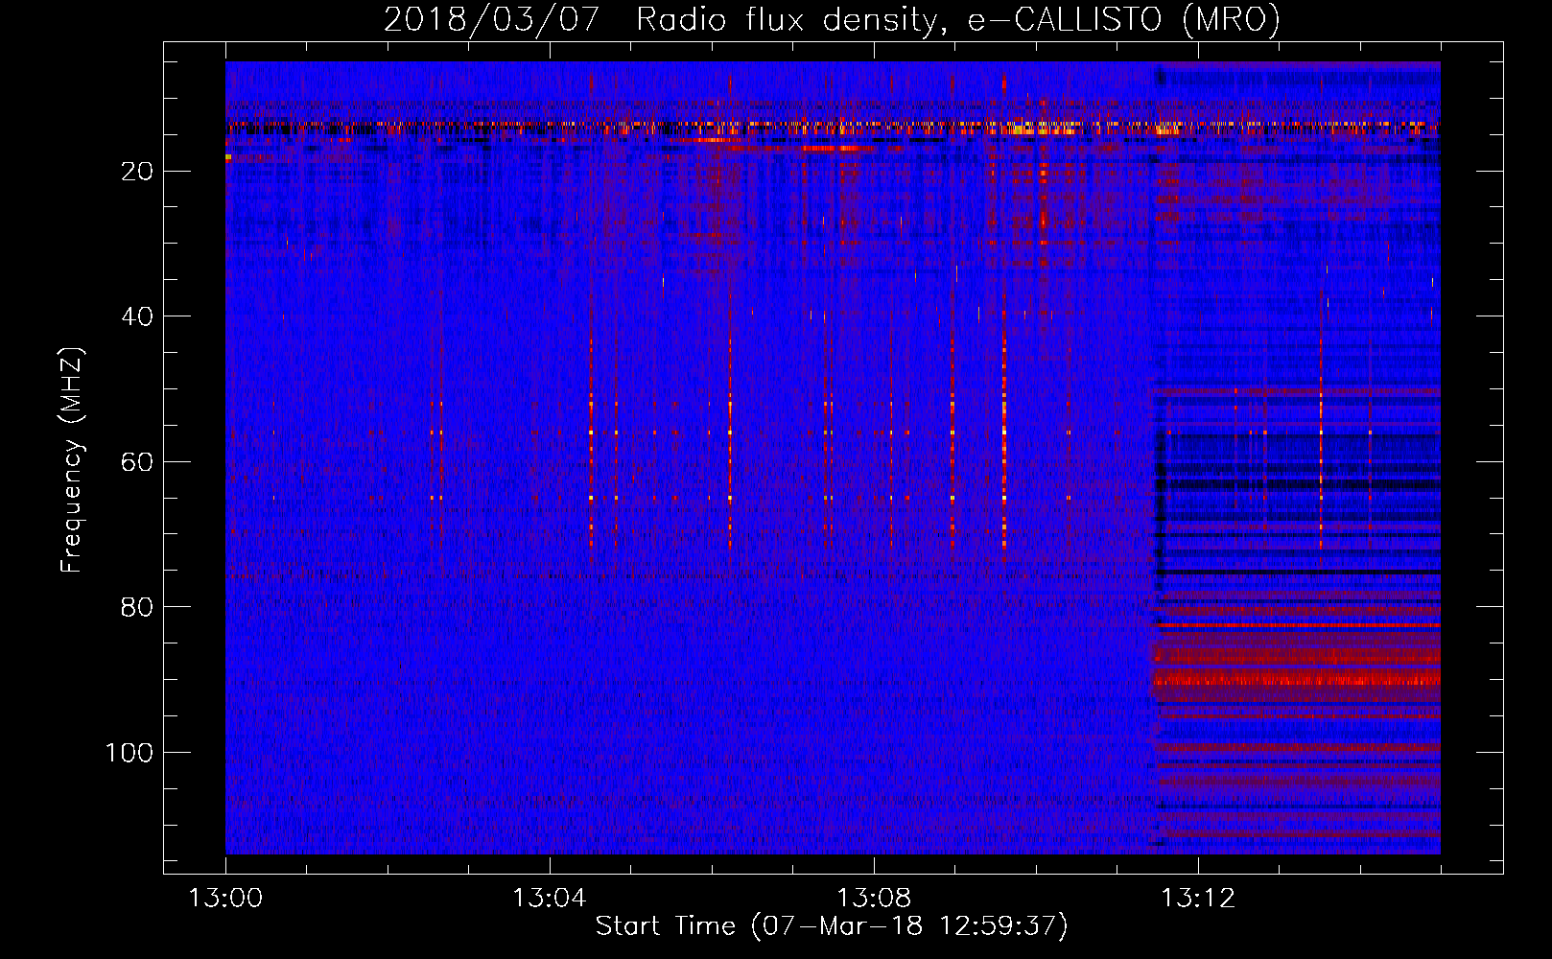1552x959 pixels.
Task: Click the 'Start Time (07-Mar-18 12:59:37)' label
Action: click(x=832, y=926)
